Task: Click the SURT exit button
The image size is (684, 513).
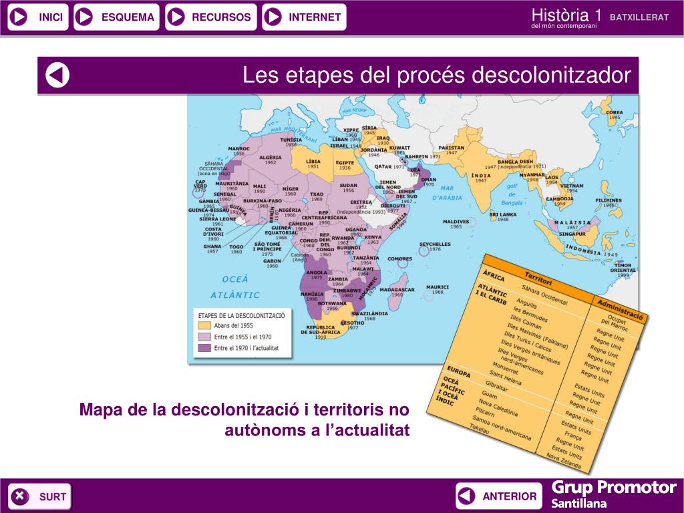Action: point(39,496)
